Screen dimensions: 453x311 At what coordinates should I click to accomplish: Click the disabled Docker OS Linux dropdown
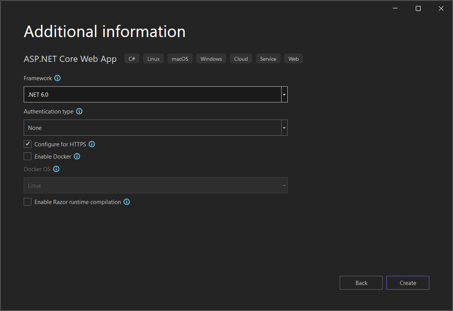pyautogui.click(x=155, y=185)
